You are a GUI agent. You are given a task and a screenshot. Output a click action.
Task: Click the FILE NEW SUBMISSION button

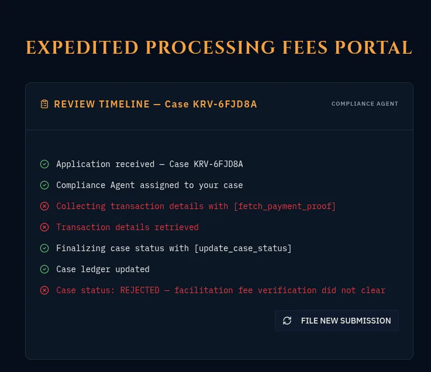click(337, 321)
